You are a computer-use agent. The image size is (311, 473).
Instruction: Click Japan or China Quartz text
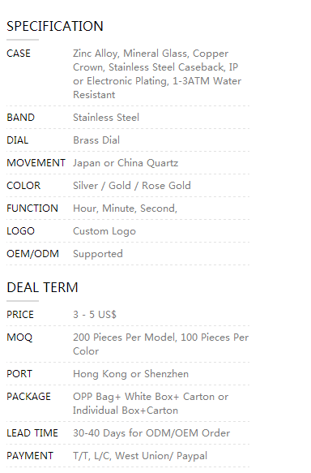pyautogui.click(x=126, y=163)
